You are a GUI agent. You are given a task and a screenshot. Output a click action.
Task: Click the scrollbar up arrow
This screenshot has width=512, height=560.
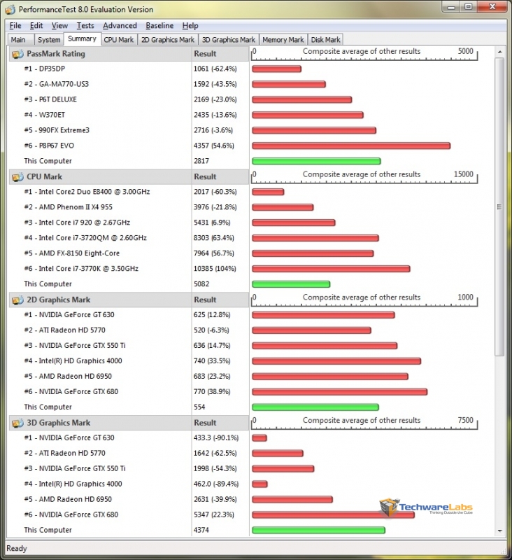click(500, 52)
